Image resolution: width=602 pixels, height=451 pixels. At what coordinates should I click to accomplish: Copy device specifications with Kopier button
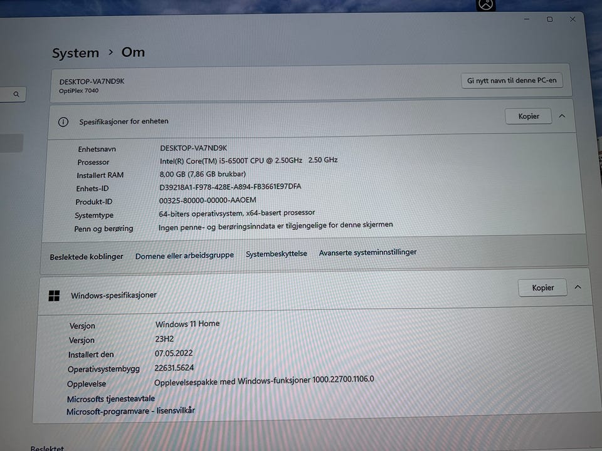coord(528,117)
